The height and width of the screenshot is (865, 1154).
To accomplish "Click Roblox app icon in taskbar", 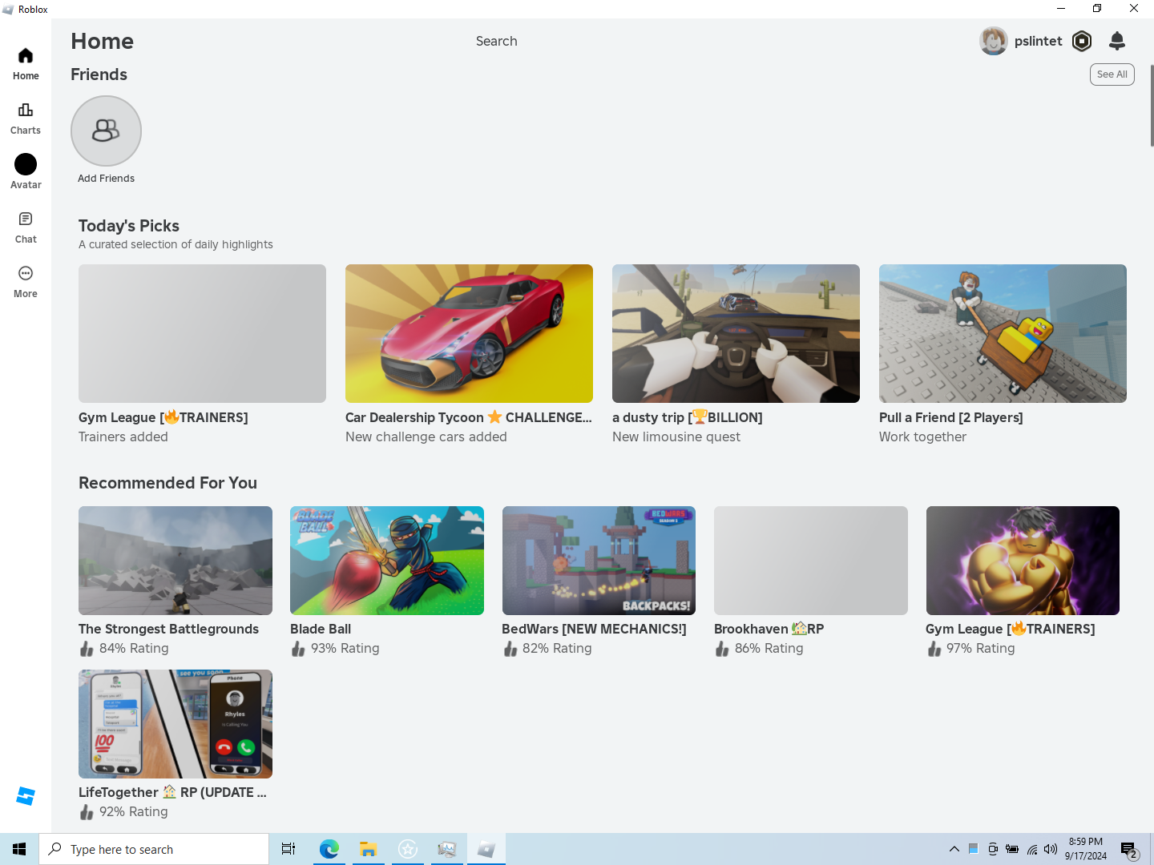I will [x=486, y=849].
